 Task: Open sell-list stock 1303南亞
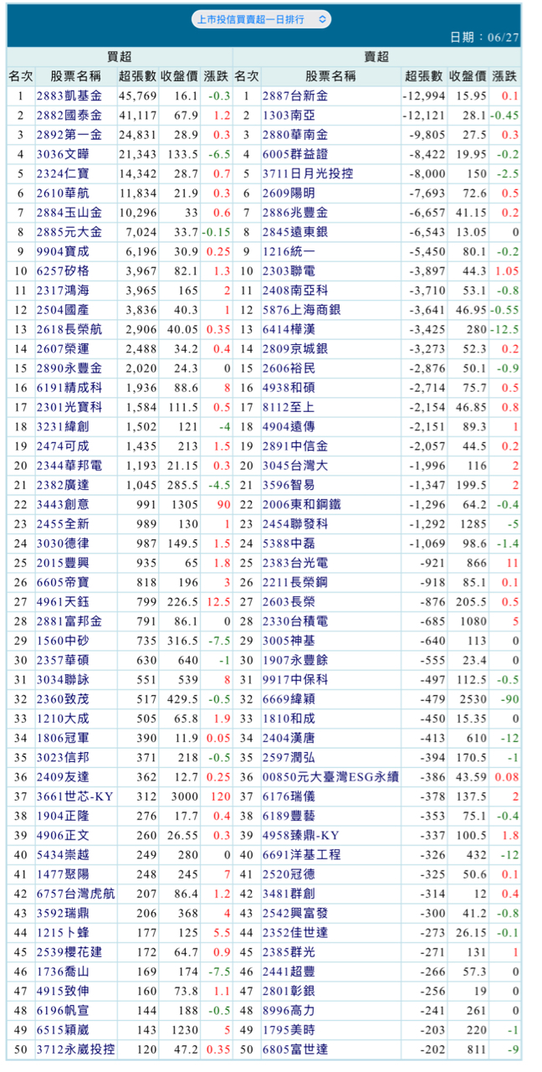click(289, 116)
